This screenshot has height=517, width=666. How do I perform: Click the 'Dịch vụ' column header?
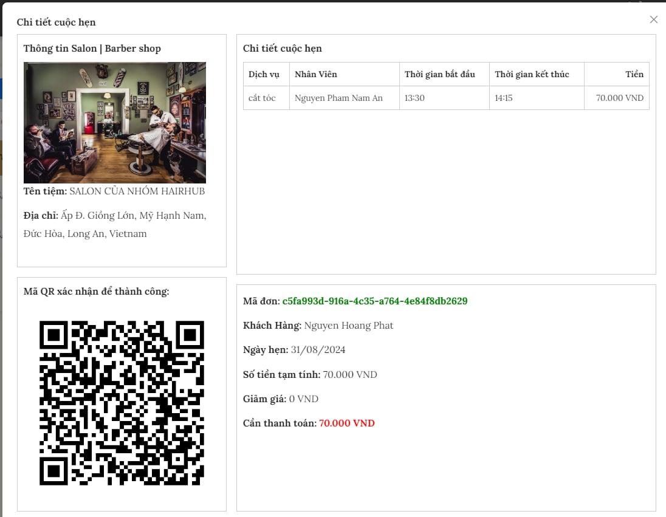tap(266, 74)
